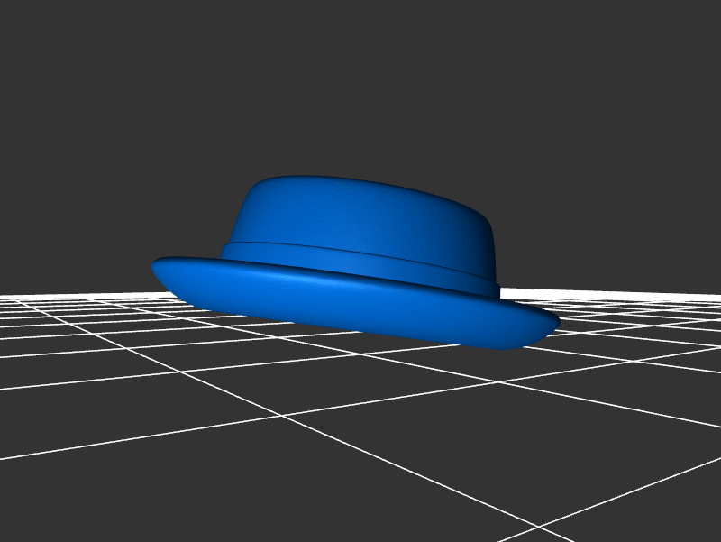Select the center of the crown's side wall

(x=360, y=221)
